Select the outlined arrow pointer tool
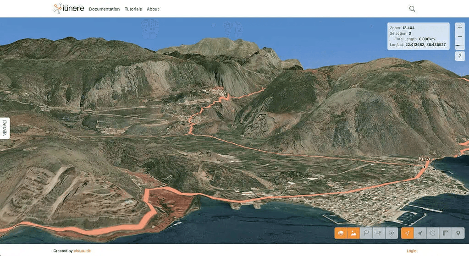This screenshot has width=469, height=256. 407,233
